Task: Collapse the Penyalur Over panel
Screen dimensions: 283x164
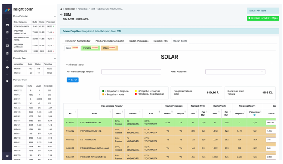Action: point(55,58)
